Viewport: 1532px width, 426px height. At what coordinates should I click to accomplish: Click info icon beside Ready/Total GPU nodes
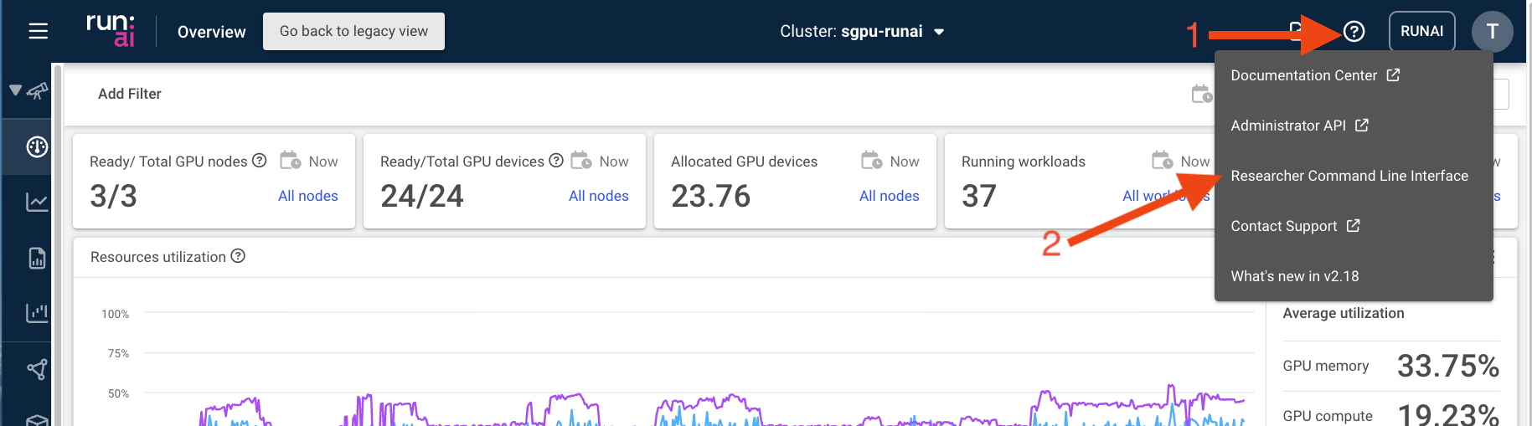260,161
